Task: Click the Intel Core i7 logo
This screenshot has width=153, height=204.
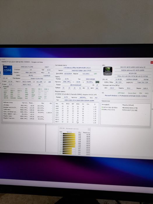Action: pyautogui.click(x=8, y=70)
